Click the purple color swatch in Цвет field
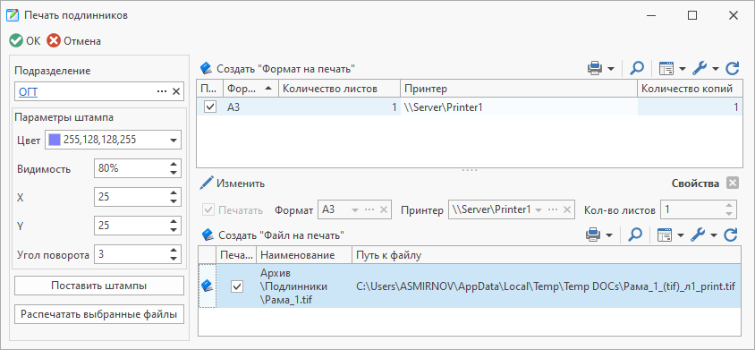This screenshot has height=350, width=755. (55, 141)
